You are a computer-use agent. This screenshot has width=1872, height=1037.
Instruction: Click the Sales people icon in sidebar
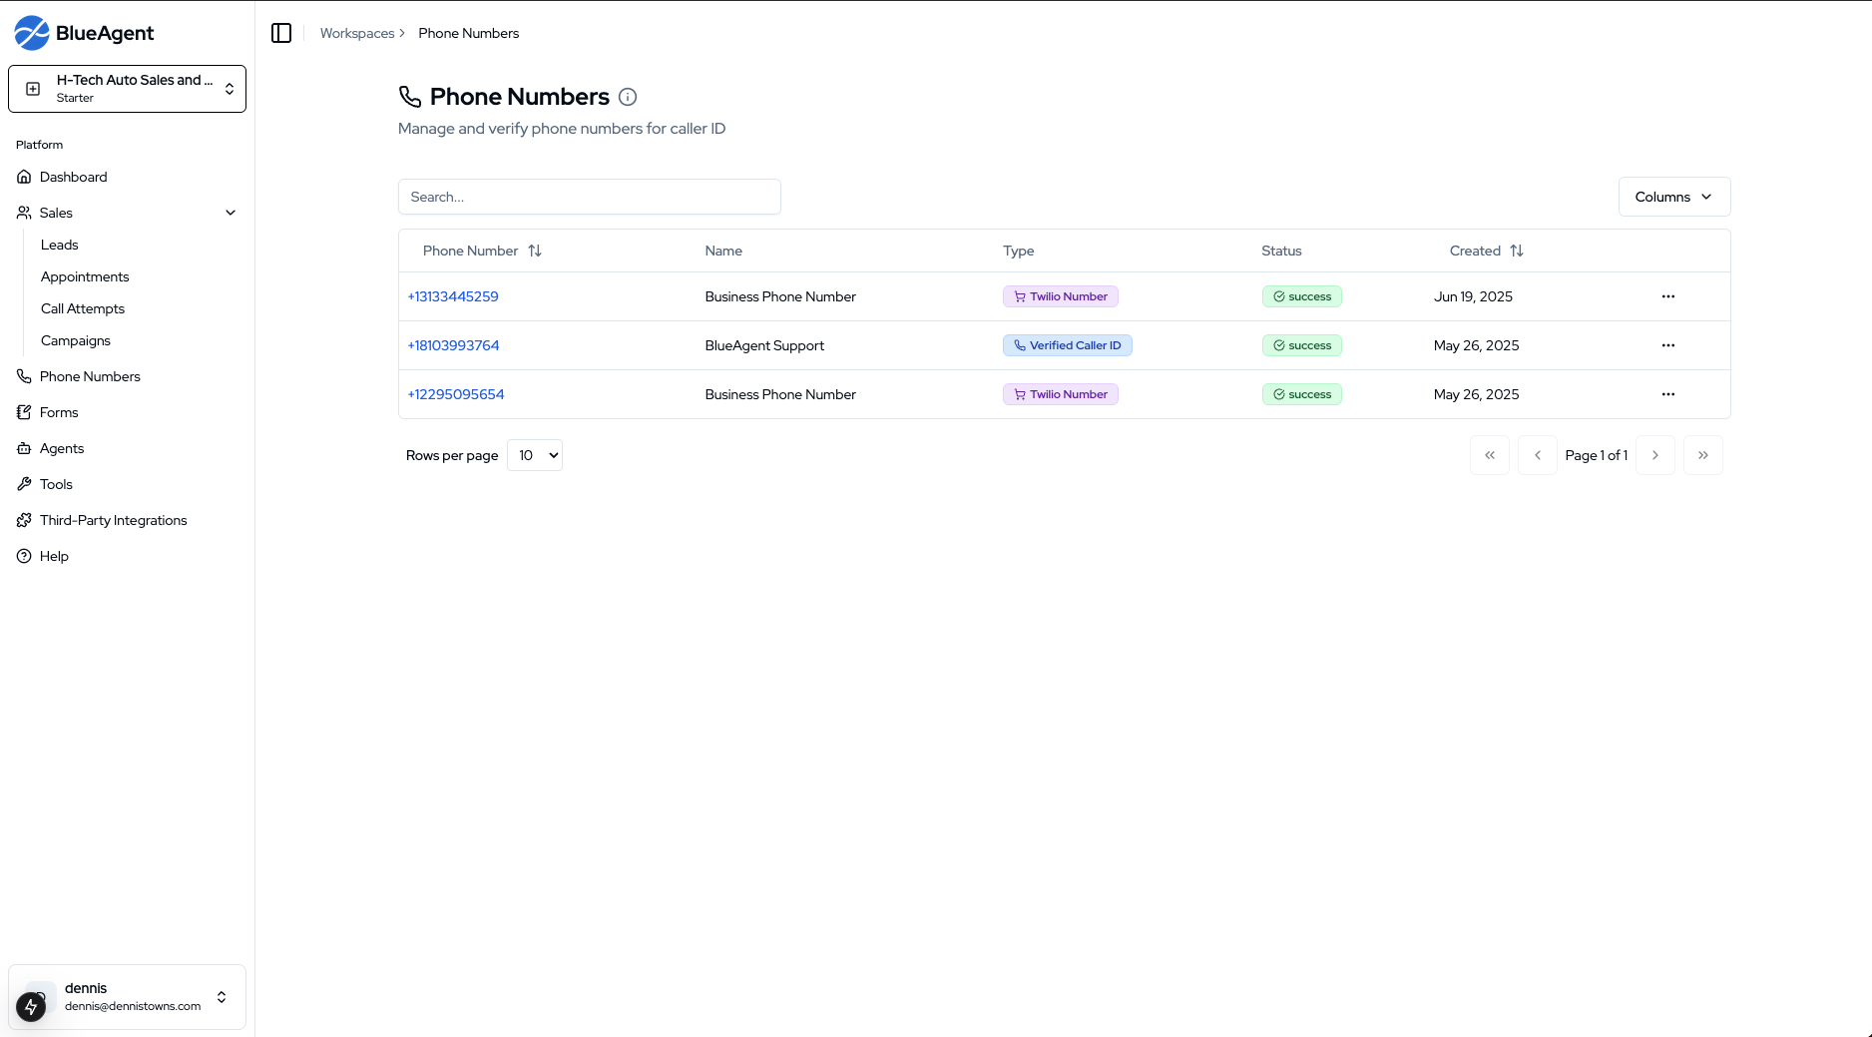pos(24,213)
